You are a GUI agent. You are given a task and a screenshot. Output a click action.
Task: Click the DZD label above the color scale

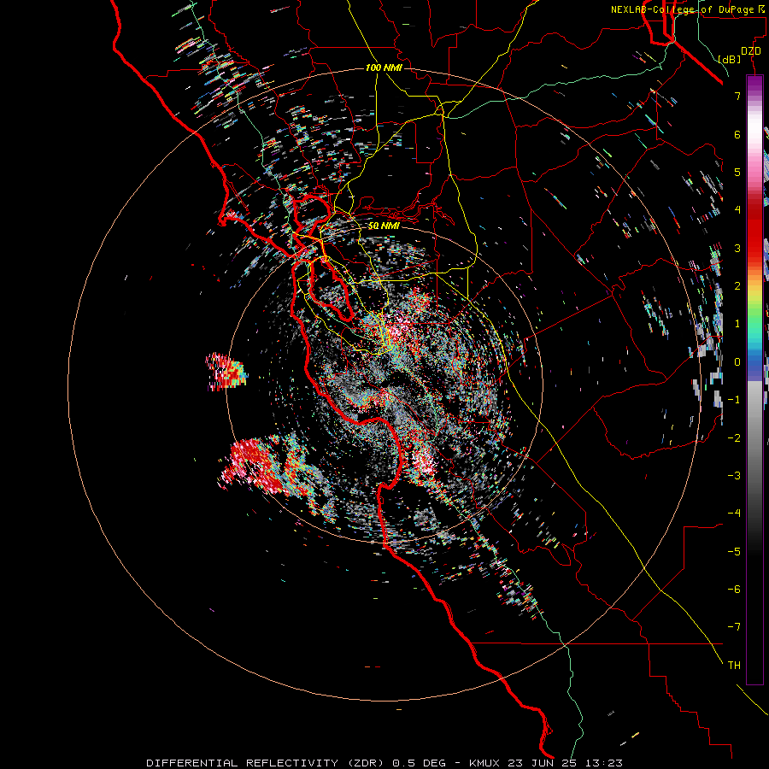[751, 51]
